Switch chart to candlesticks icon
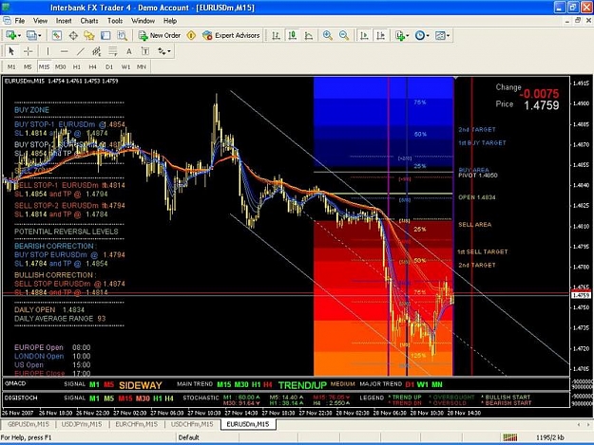Image resolution: width=594 pixels, height=445 pixels. tap(293, 35)
